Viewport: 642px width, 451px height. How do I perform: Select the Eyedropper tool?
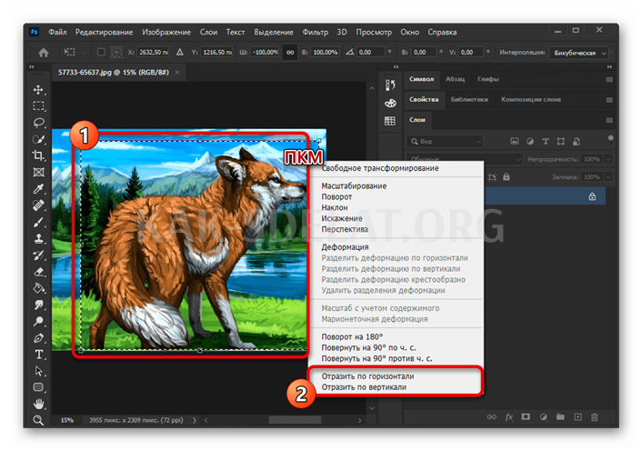pyautogui.click(x=38, y=188)
